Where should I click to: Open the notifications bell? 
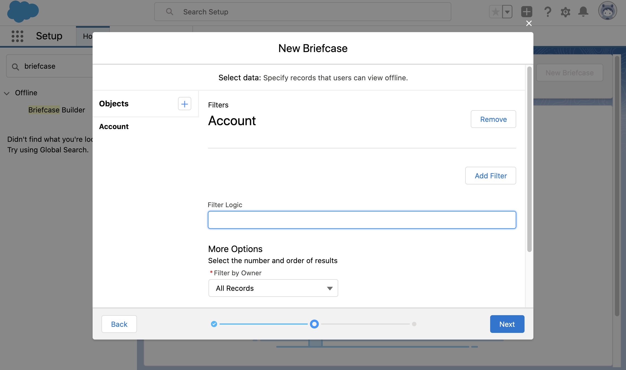[x=583, y=12]
